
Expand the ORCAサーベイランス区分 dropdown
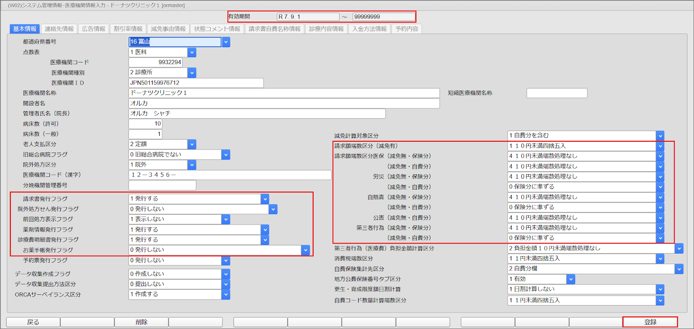226,294
